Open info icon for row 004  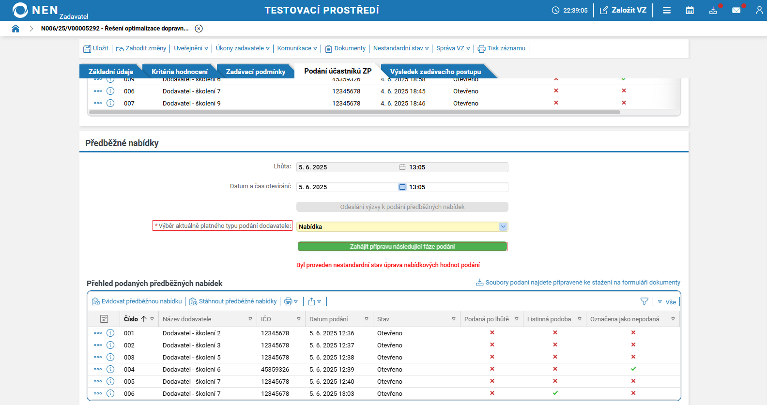point(110,369)
